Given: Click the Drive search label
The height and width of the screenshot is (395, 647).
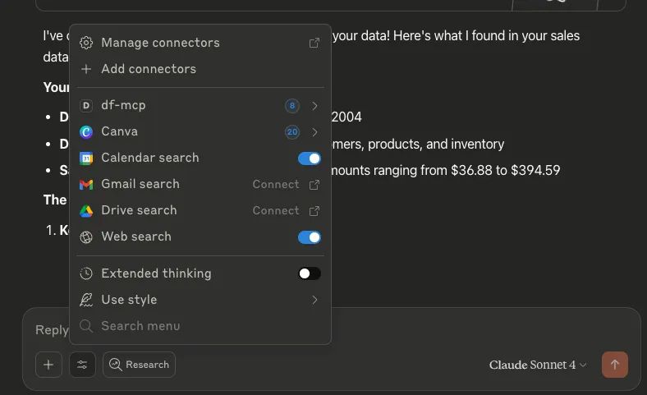Looking at the screenshot, I should pos(139,210).
